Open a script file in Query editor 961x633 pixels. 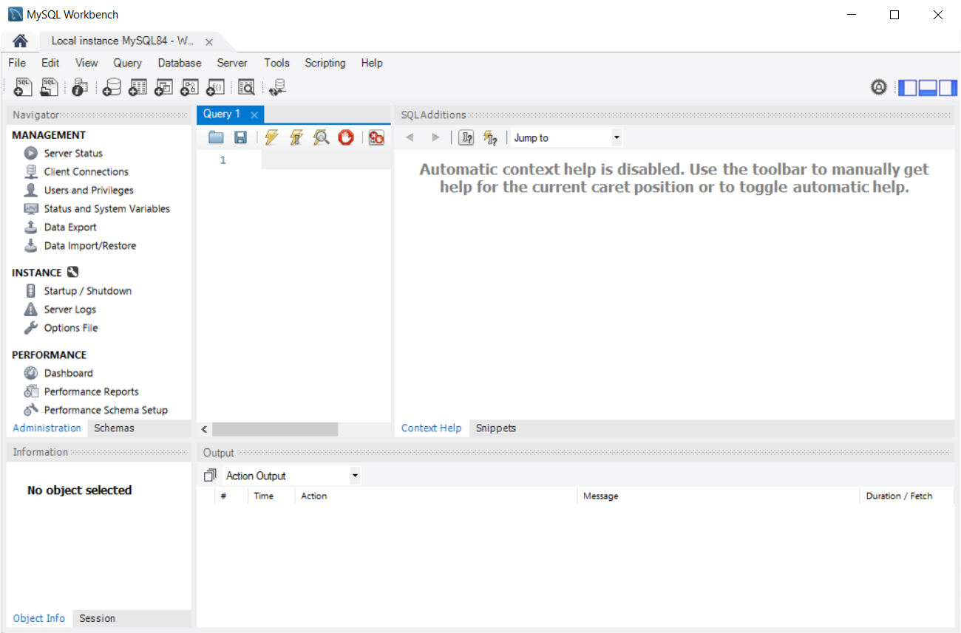click(216, 137)
